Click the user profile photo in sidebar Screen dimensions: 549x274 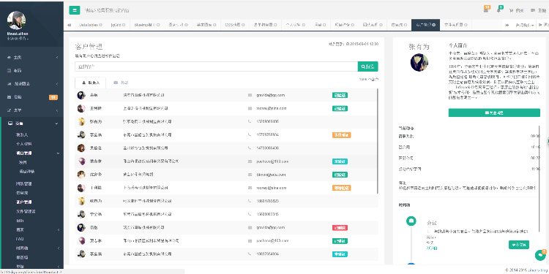pos(16,20)
